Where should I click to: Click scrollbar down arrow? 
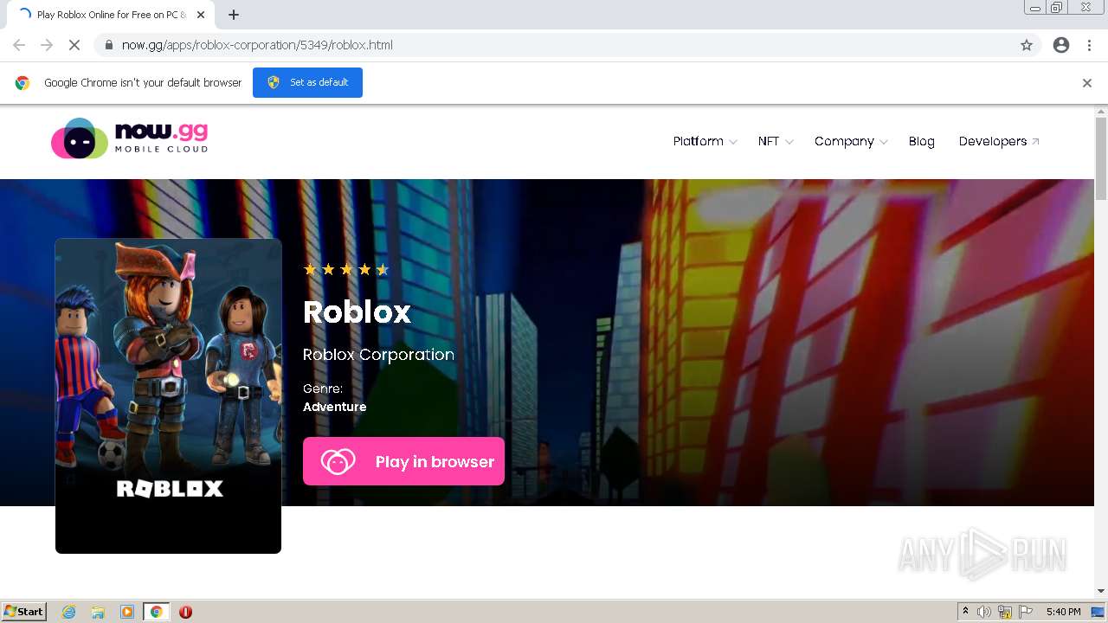(x=1101, y=591)
